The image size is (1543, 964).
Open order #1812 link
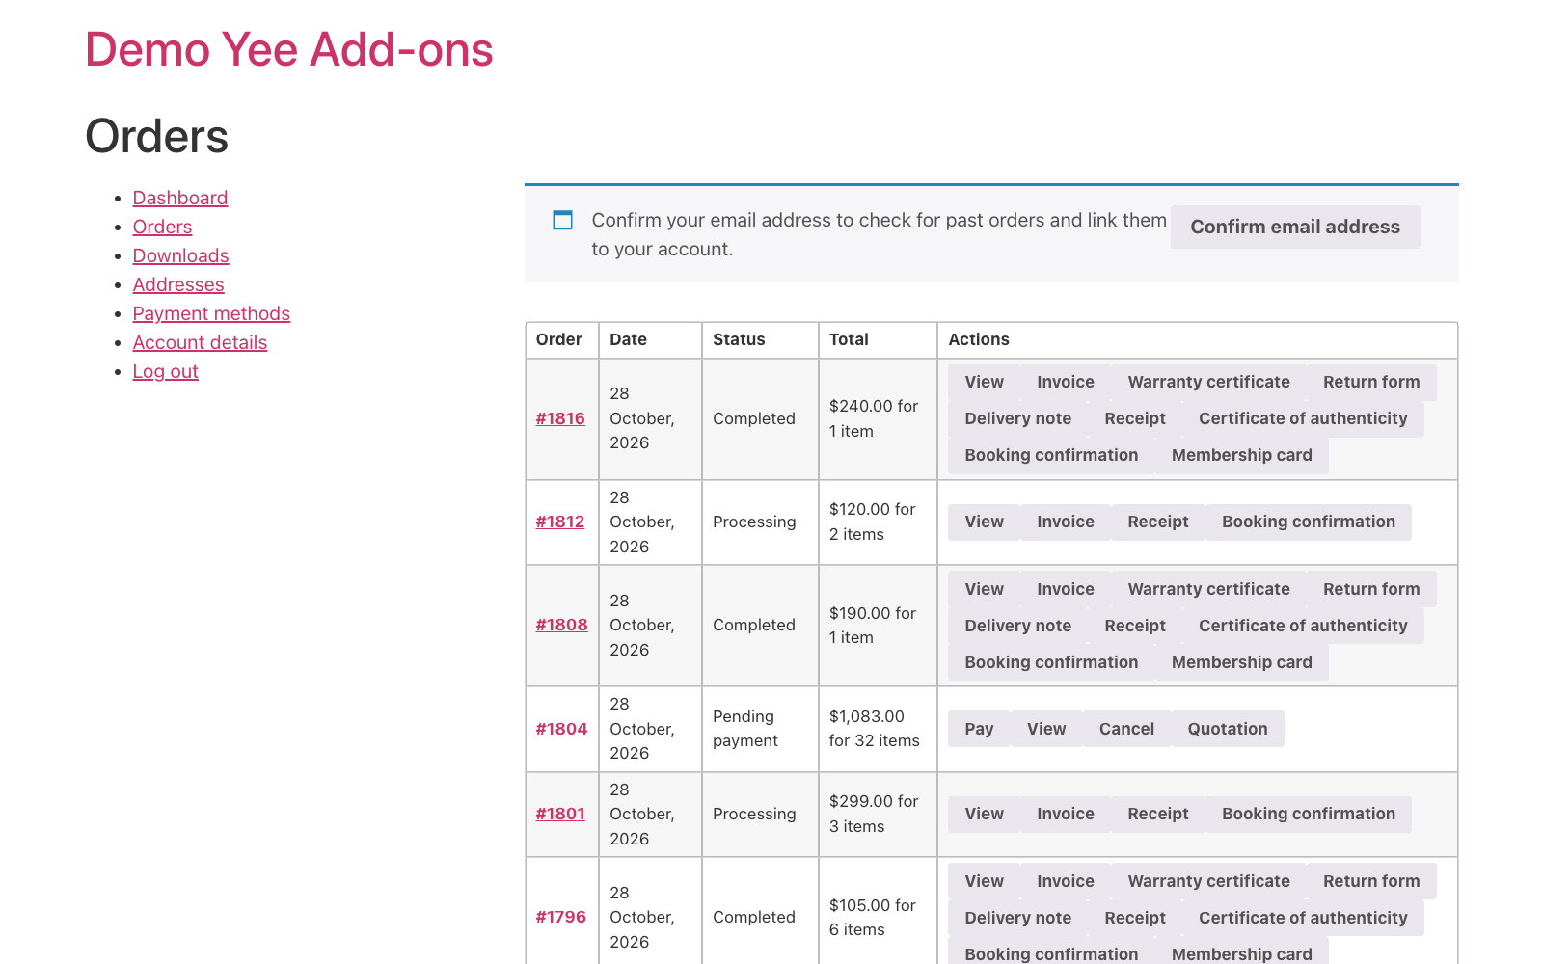[x=560, y=522]
